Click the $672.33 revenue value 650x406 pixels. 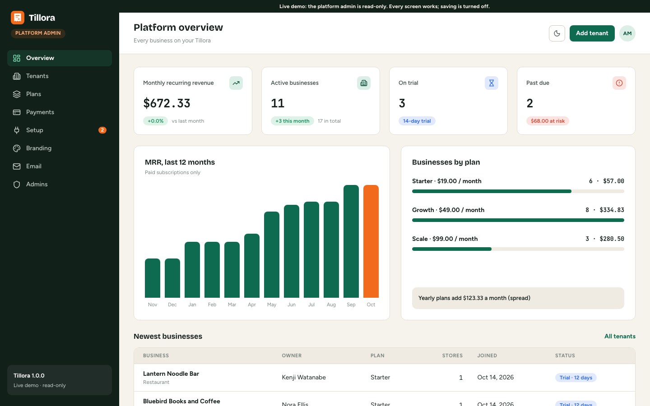[167, 103]
